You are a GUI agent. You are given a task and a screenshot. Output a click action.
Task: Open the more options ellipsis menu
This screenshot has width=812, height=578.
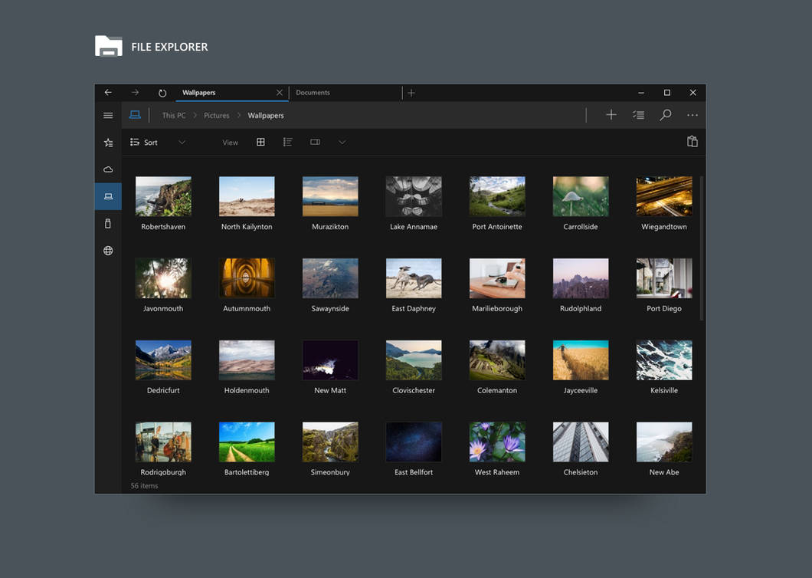(692, 114)
